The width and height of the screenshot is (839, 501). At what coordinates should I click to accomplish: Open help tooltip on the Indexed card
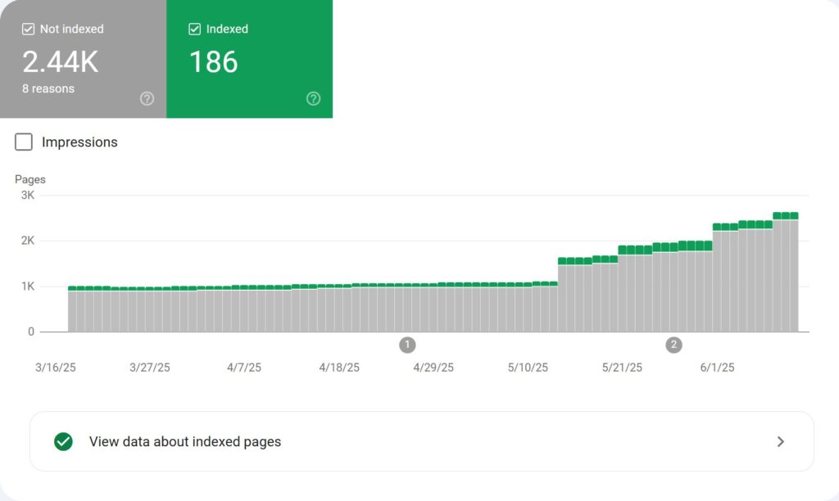coord(313,98)
